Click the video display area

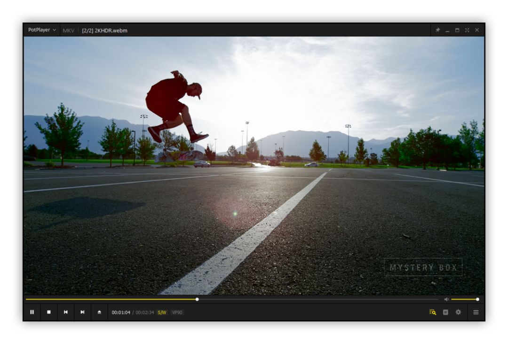pos(254,165)
